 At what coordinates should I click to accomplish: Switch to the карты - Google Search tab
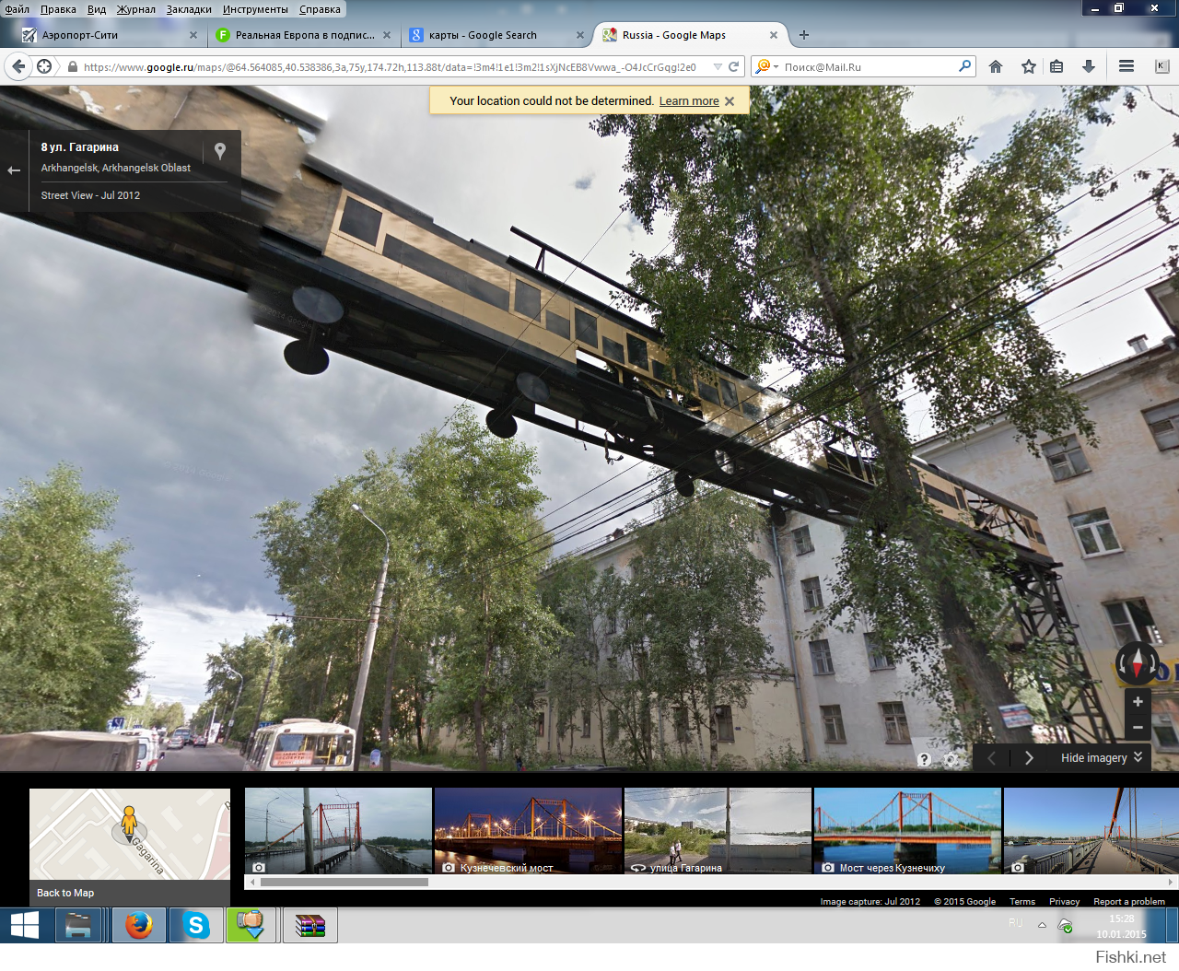pos(497,35)
